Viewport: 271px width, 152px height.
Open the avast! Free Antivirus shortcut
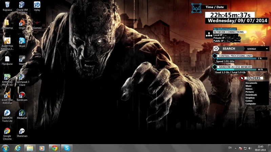pyautogui.click(x=7, y=98)
